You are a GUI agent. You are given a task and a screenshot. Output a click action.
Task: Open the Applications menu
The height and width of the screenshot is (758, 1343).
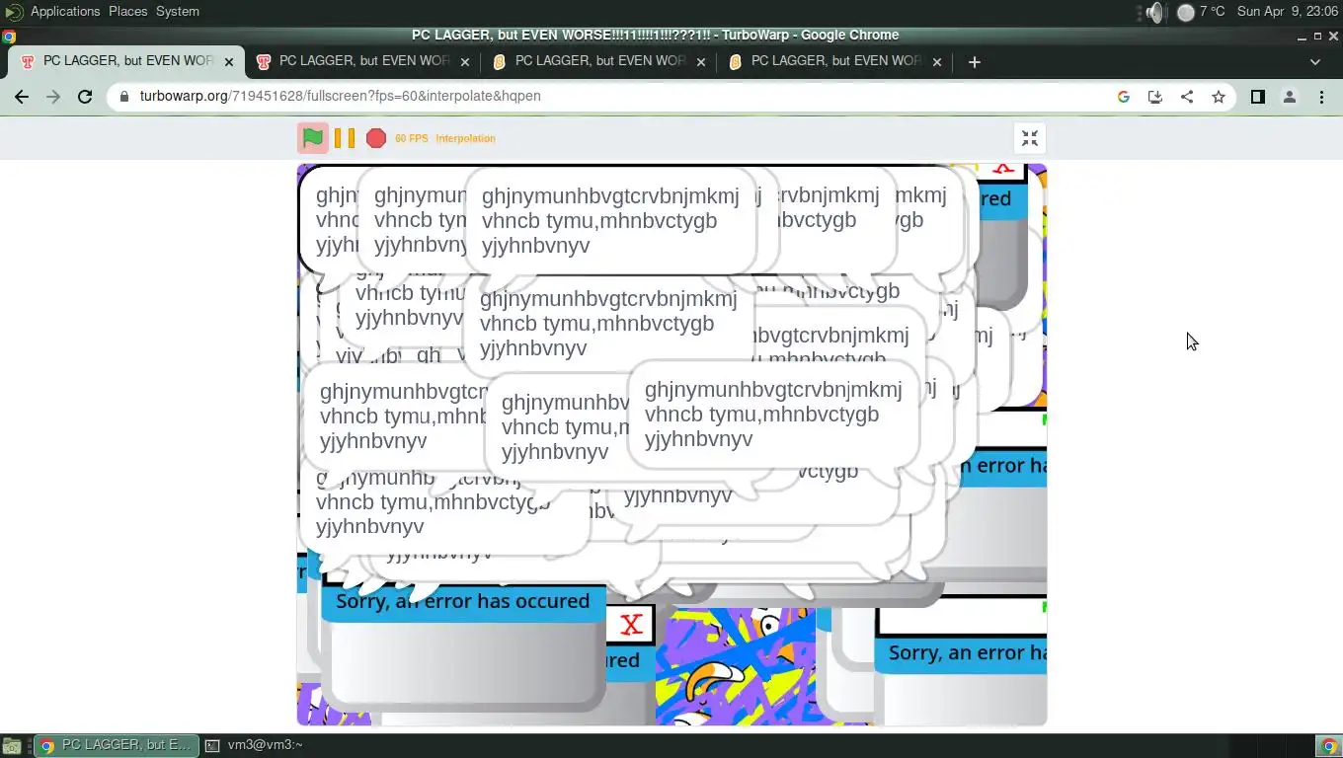tap(65, 11)
